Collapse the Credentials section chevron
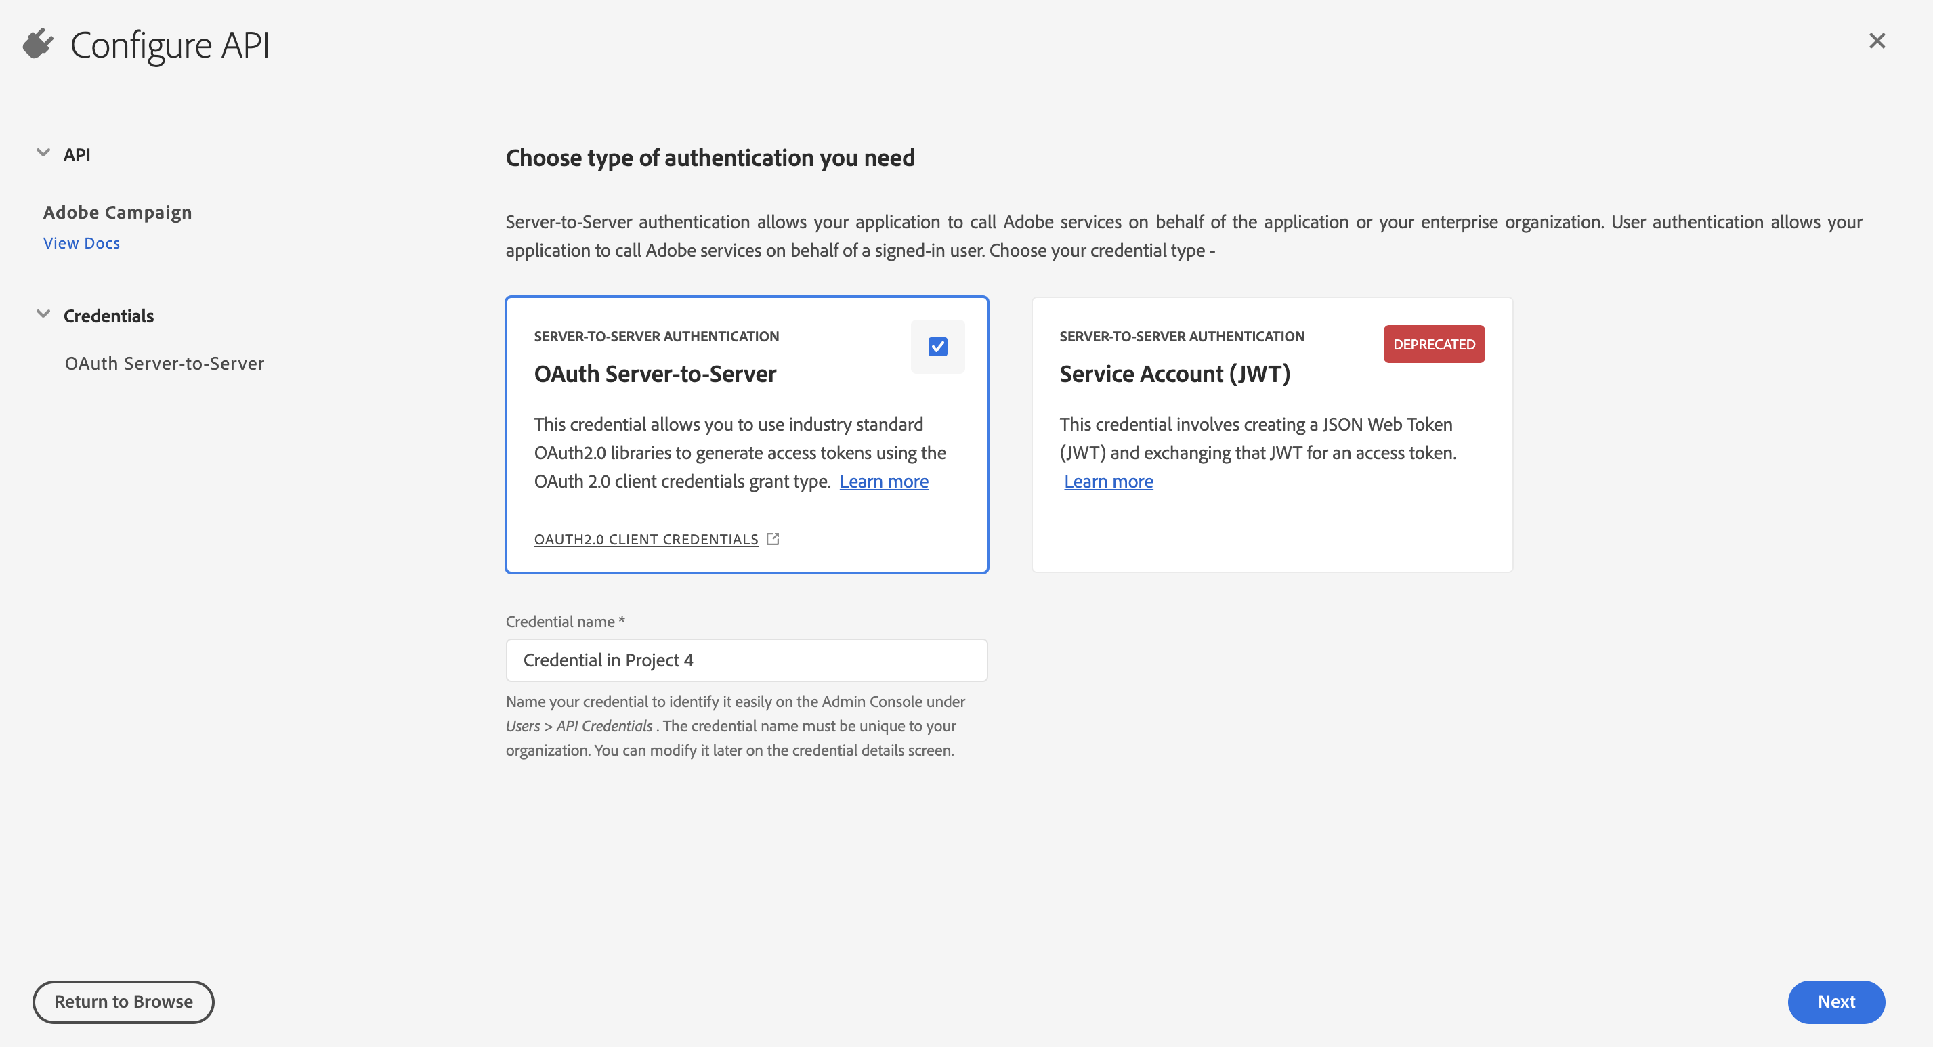Image resolution: width=1933 pixels, height=1047 pixels. coord(43,314)
